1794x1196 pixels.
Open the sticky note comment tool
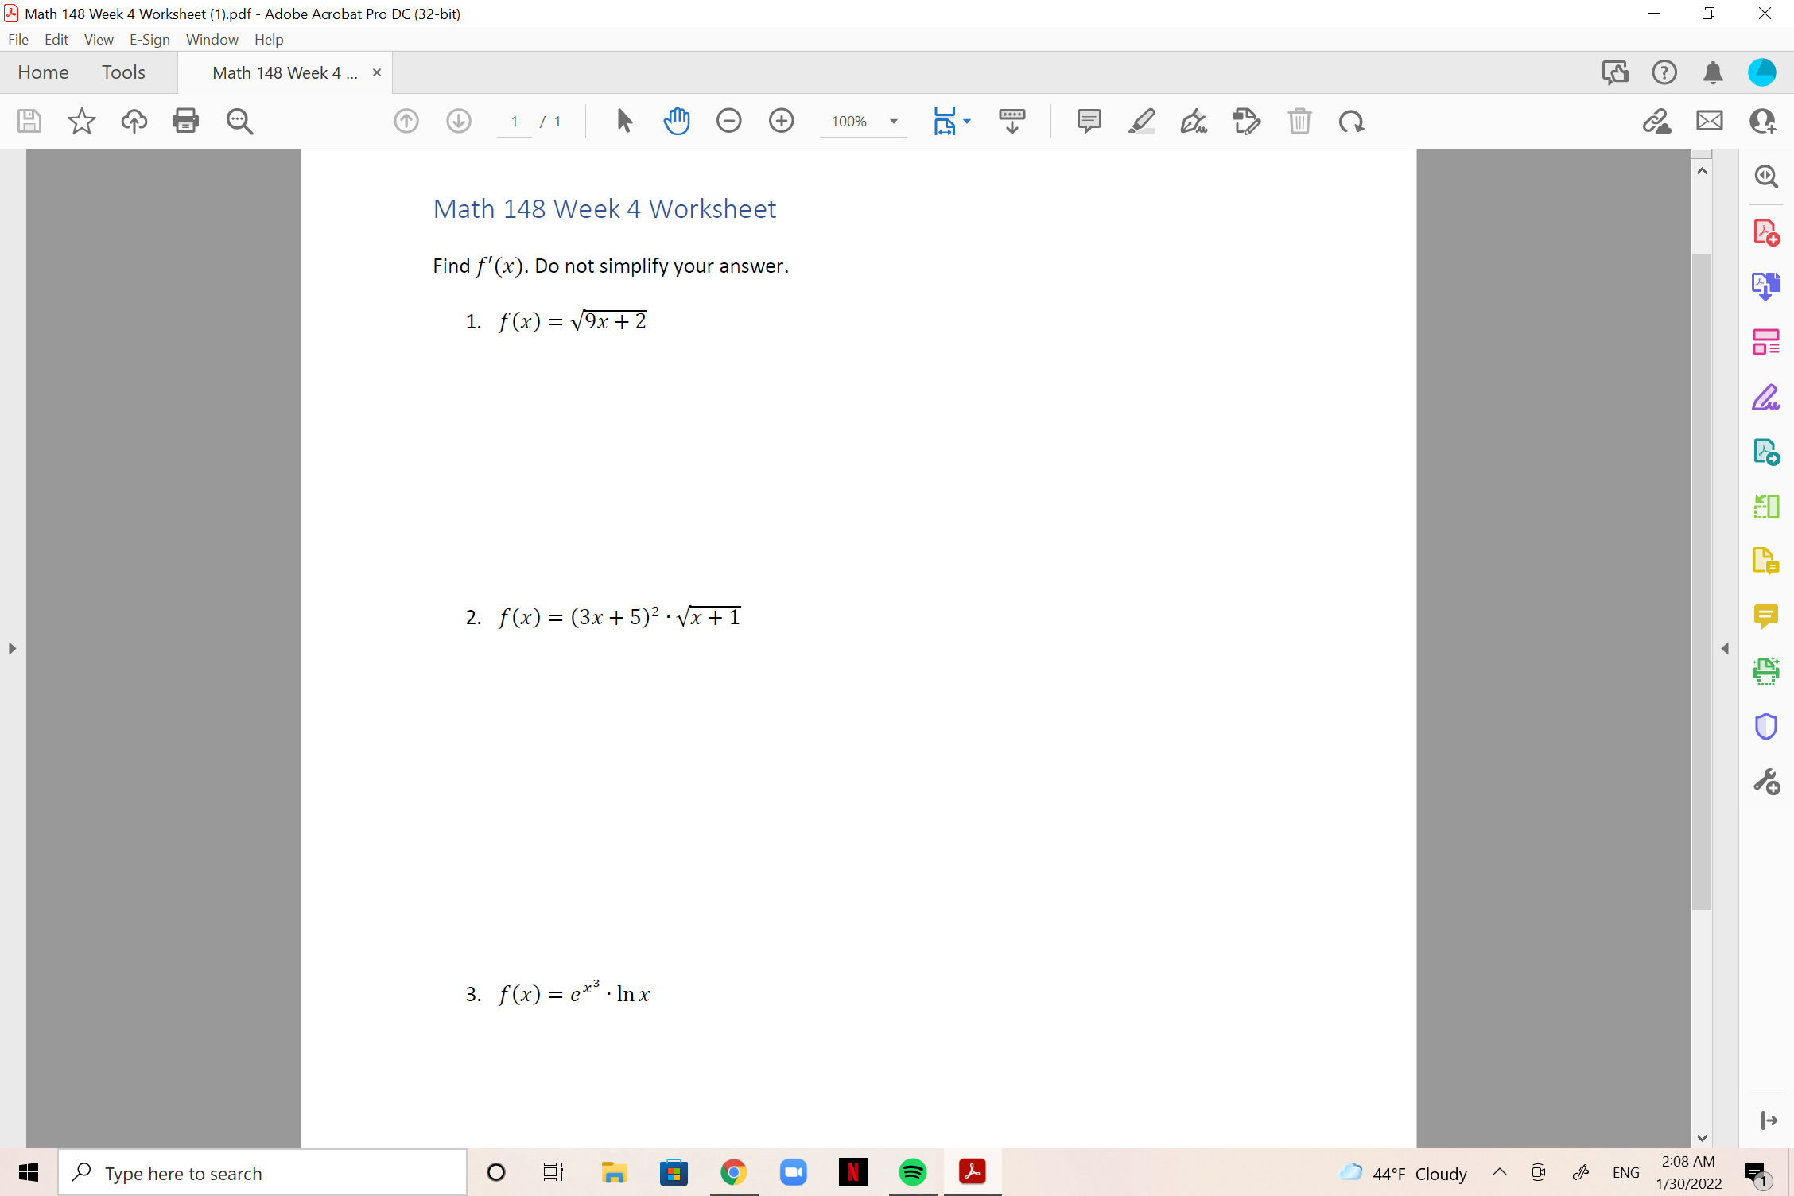(x=1088, y=121)
